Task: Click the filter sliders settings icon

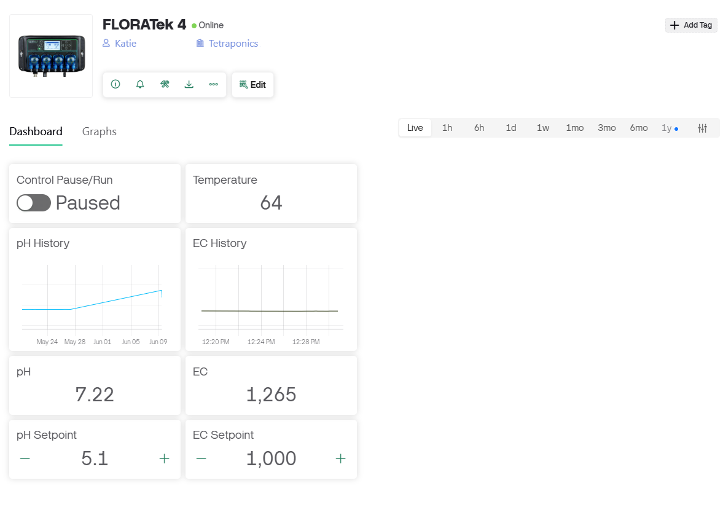Action: click(703, 128)
